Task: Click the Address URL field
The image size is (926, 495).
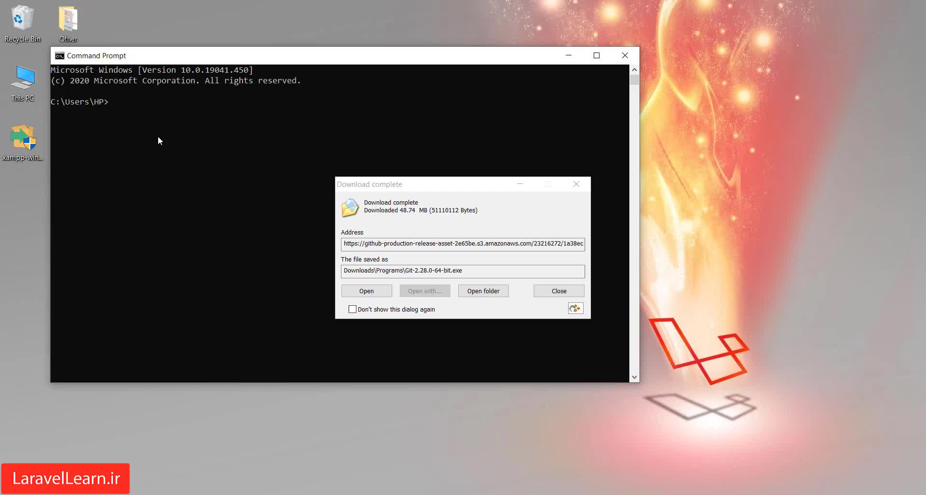Action: pos(463,244)
